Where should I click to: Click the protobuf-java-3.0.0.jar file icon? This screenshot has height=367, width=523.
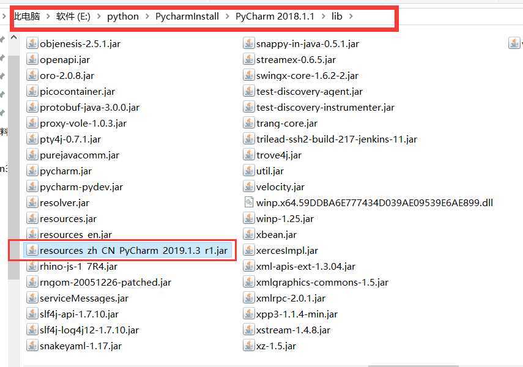click(x=32, y=107)
